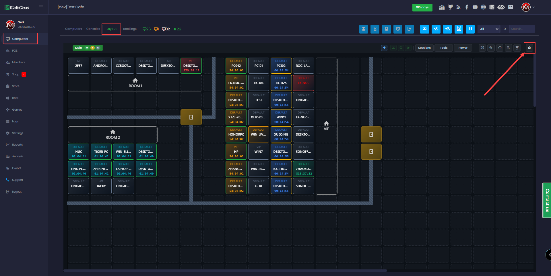Reset layout view with the refresh icon
551x276 pixels.
500,48
